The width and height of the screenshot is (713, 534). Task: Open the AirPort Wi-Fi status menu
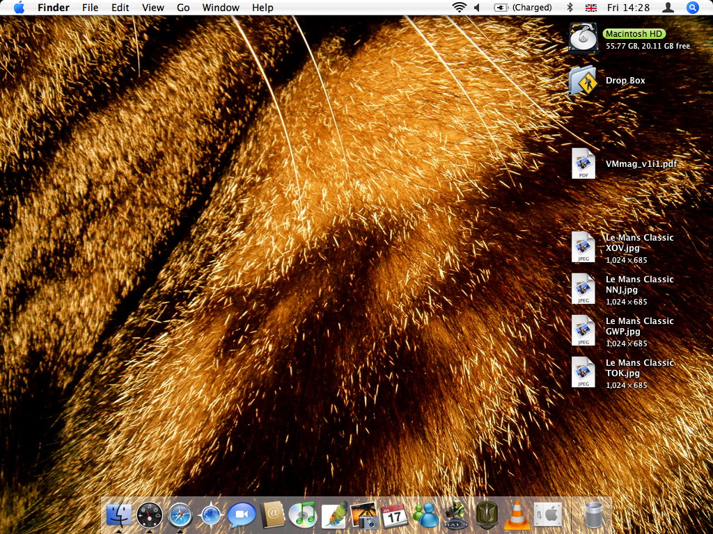460,8
